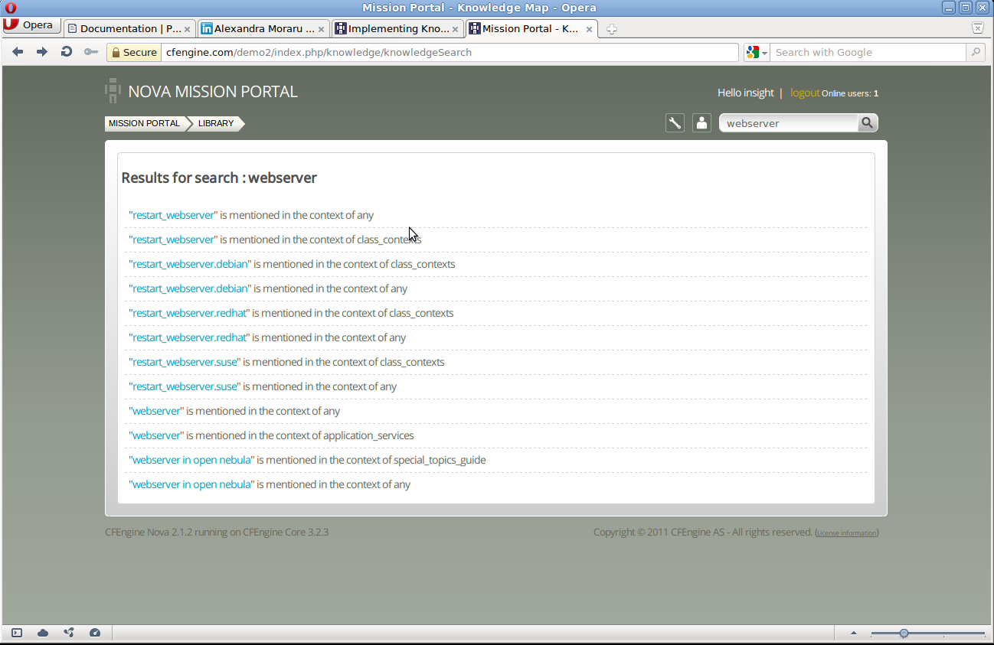Open the Google search engine dropdown

tap(757, 52)
